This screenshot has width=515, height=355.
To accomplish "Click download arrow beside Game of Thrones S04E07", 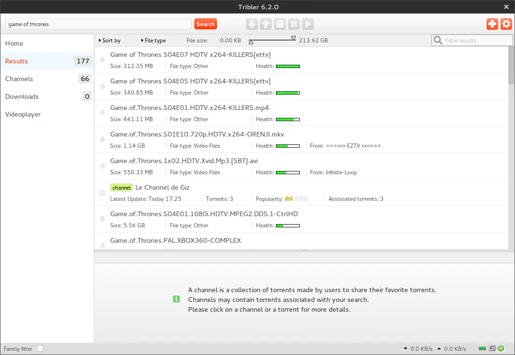I will (x=102, y=60).
